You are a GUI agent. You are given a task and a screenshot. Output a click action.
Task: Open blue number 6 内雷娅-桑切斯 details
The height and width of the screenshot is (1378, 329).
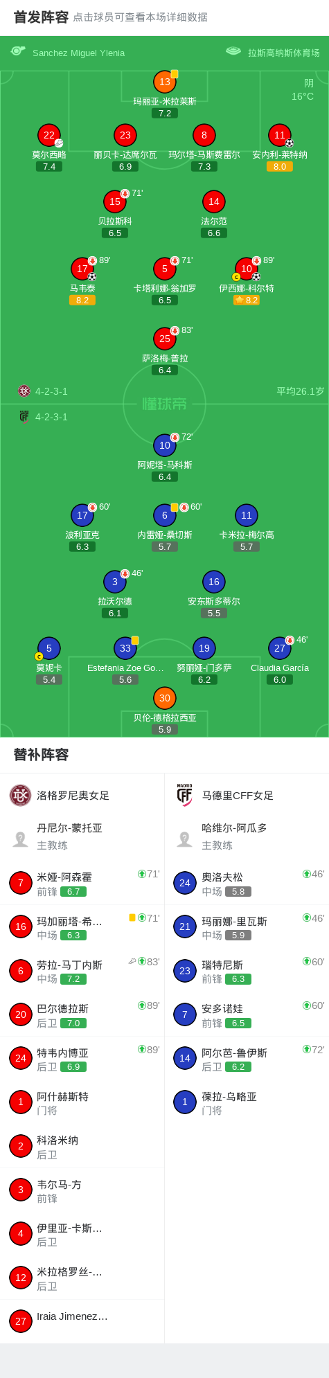pyautogui.click(x=165, y=515)
